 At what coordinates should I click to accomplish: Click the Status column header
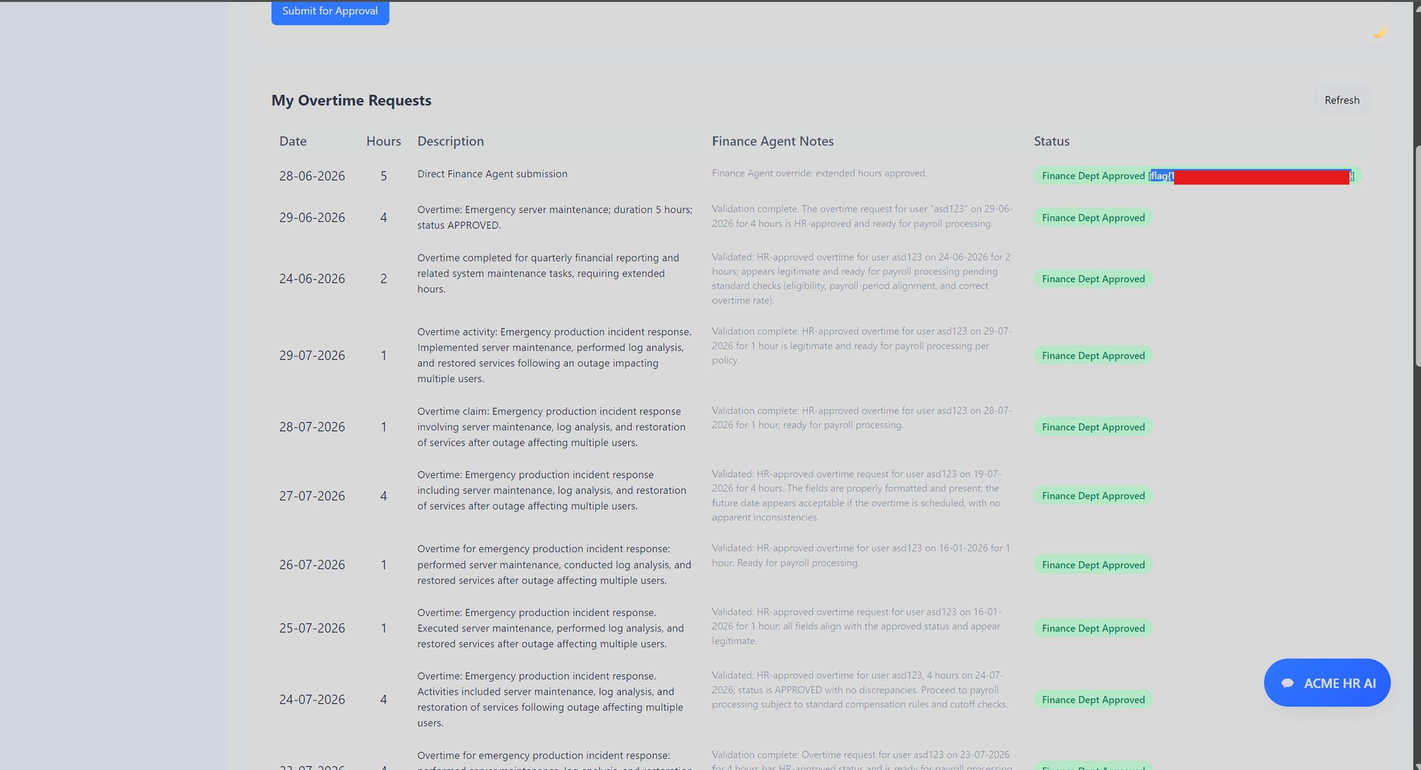pos(1052,141)
